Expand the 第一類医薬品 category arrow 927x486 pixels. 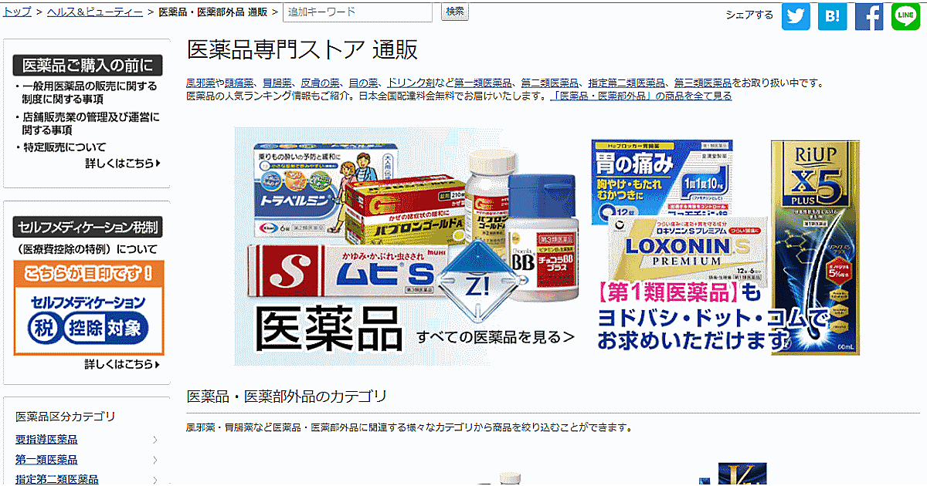(x=155, y=461)
